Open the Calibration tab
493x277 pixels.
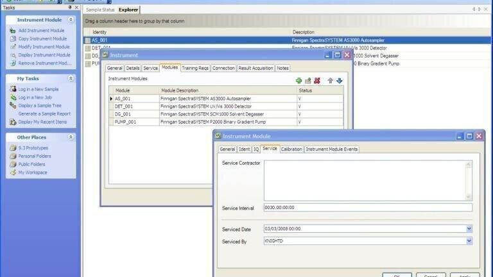(291, 149)
